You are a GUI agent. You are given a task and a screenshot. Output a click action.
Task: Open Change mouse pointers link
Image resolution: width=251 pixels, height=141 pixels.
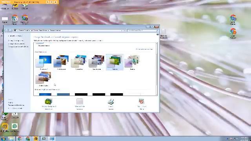(x=16, y=43)
